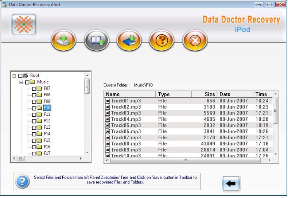Tick the F09 folder checkbox
Image resolution: width=288 pixels, height=198 pixels.
point(34,102)
